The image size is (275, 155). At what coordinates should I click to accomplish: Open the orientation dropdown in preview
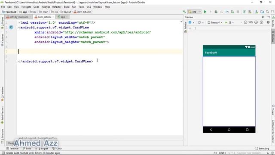pyautogui.click(x=201, y=22)
